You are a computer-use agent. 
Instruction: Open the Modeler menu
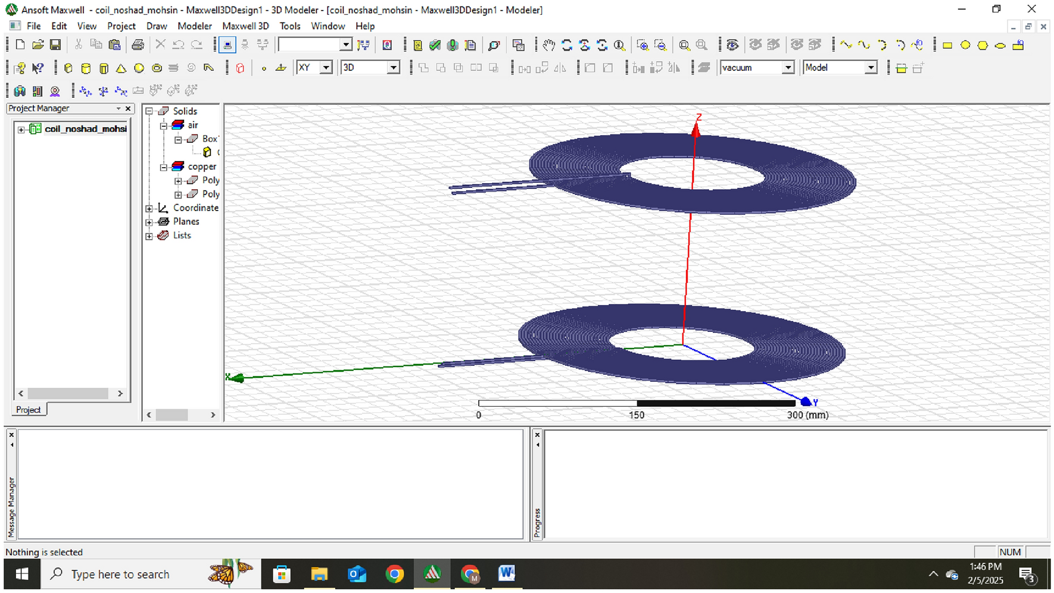coord(194,26)
